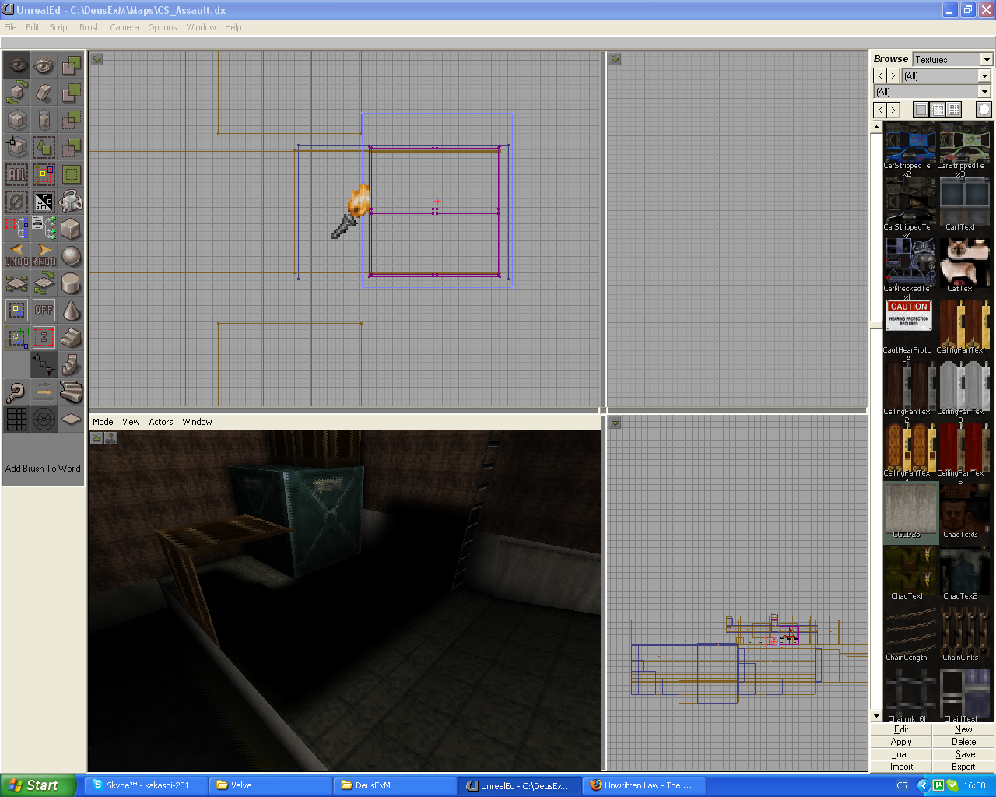
Task: Open the Browse Textures type dropdown
Action: pos(987,60)
